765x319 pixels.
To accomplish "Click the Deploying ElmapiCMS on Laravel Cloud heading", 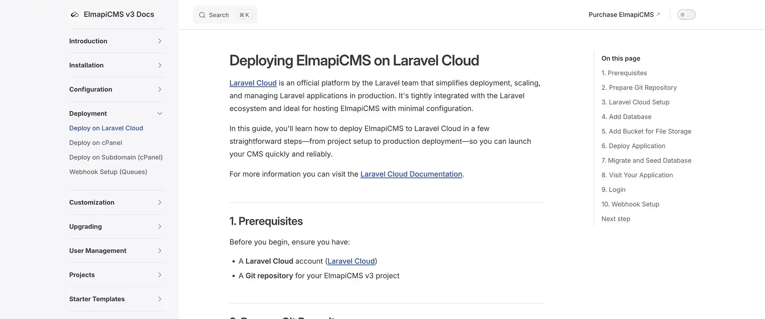I will [354, 60].
